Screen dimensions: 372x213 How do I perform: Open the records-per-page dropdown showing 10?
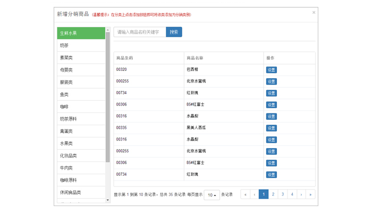coord(212,195)
